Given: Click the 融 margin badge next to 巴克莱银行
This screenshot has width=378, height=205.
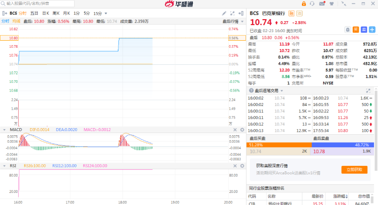Looking at the screenshot, I should tap(291, 14).
